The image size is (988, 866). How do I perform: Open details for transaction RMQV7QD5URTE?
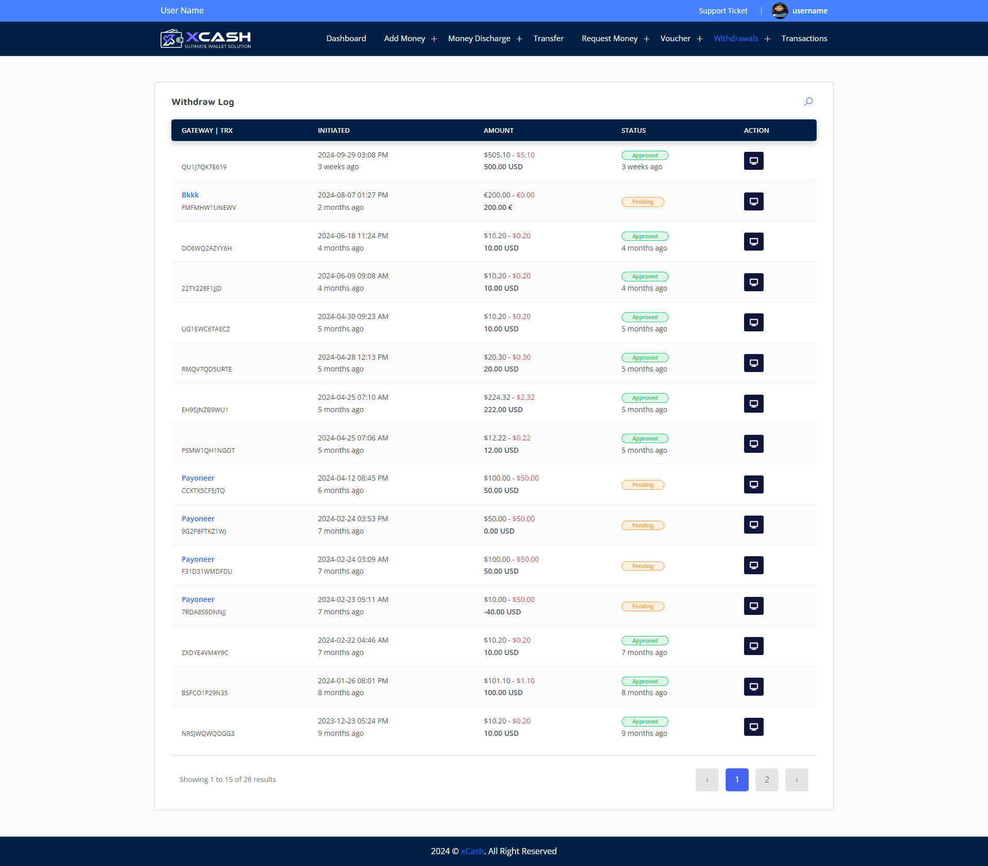coord(753,363)
